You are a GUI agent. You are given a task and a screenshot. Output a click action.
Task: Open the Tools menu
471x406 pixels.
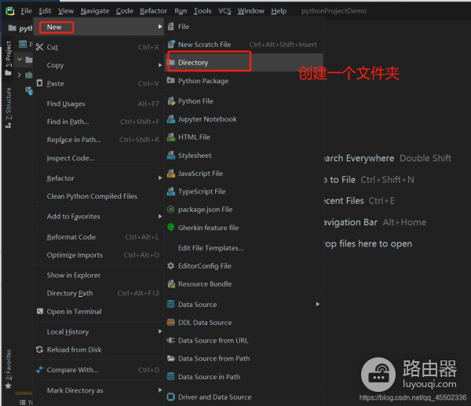[x=203, y=11]
